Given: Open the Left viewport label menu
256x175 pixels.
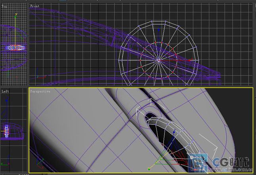Looking at the screenshot, I should (x=5, y=91).
